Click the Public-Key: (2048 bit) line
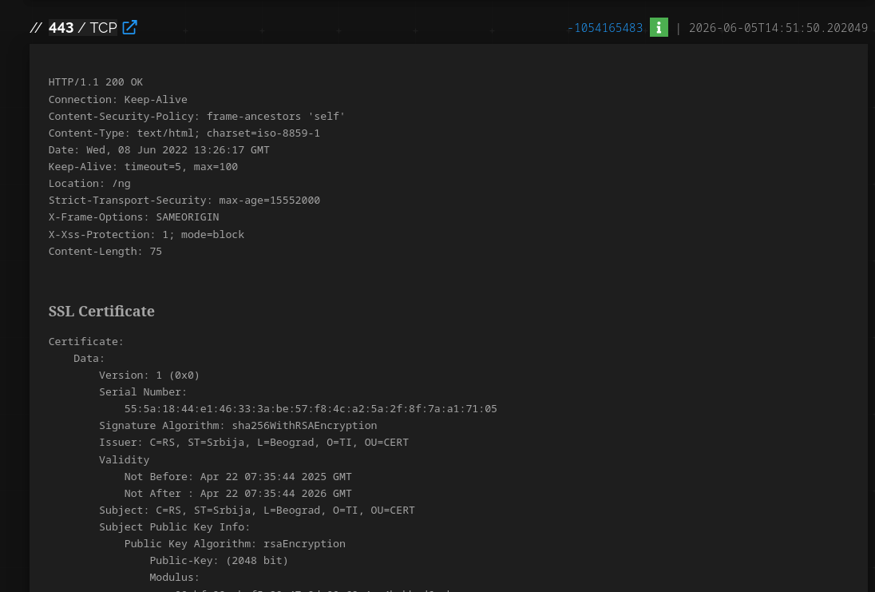875x592 pixels. pyautogui.click(x=219, y=561)
